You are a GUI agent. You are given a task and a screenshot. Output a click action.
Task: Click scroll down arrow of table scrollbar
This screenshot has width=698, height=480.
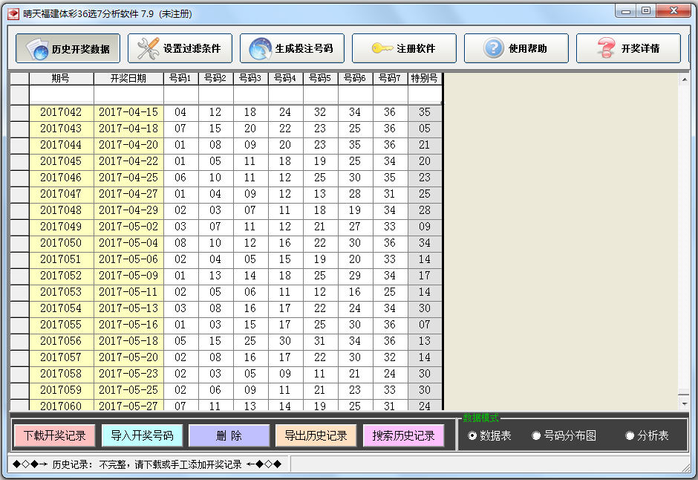tap(684, 404)
